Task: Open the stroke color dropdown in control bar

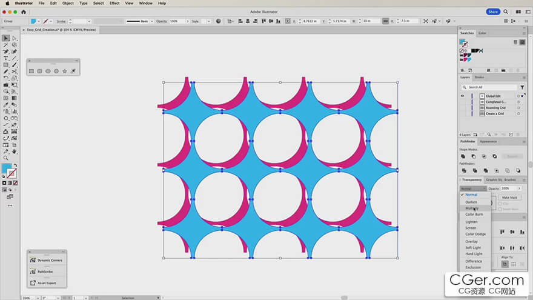Action: coord(51,21)
